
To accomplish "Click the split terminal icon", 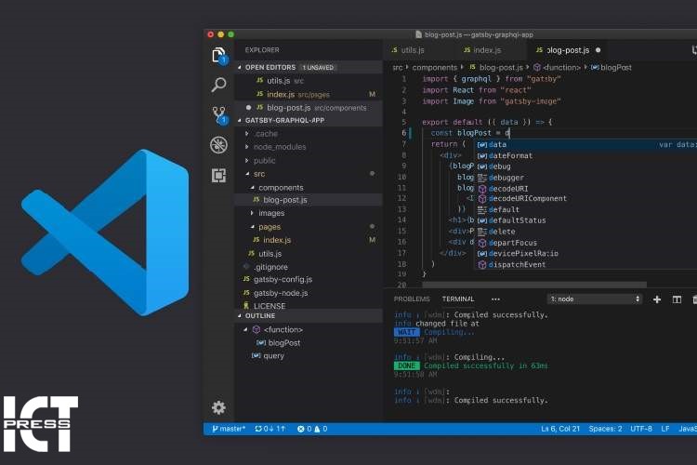I will click(677, 299).
